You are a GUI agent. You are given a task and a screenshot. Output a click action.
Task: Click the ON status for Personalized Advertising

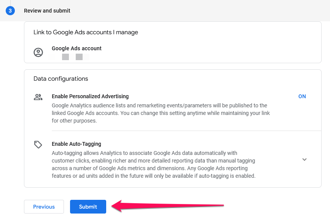(x=302, y=96)
